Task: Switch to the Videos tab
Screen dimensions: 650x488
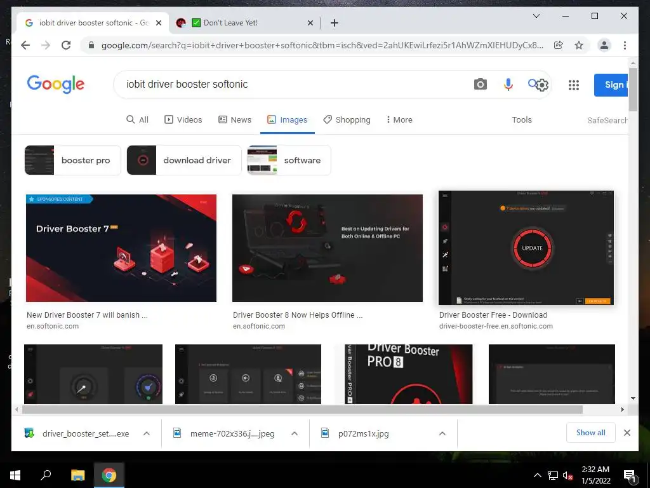Action: [x=183, y=119]
